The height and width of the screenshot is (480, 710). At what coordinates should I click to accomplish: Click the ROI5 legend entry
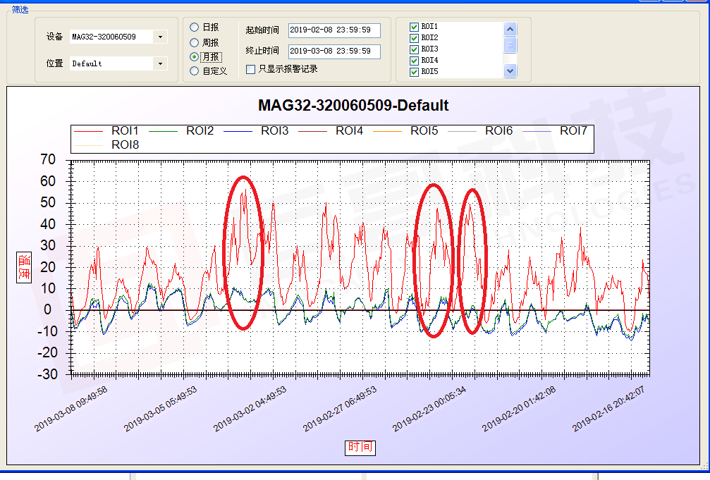click(405, 131)
